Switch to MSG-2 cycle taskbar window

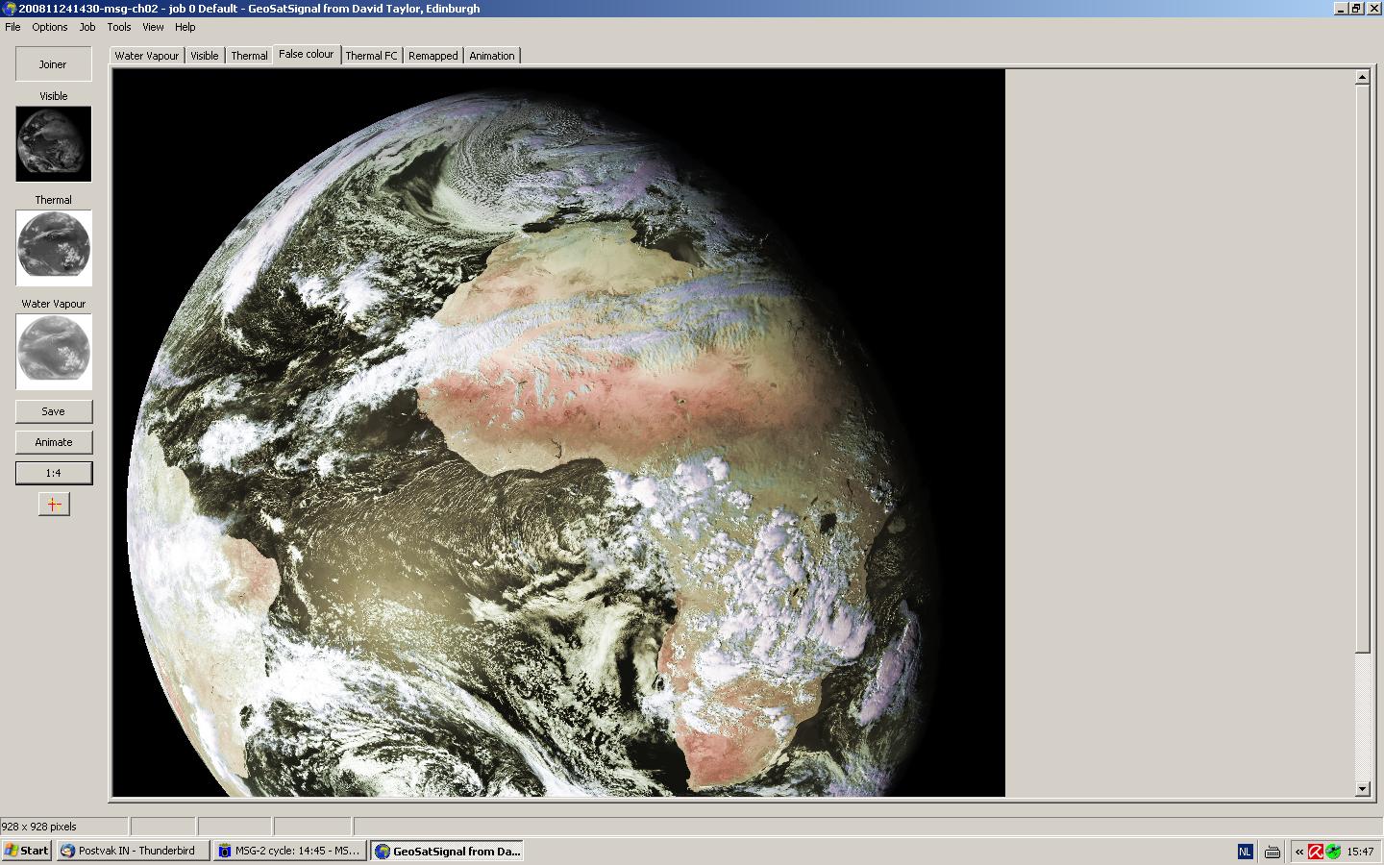point(290,851)
